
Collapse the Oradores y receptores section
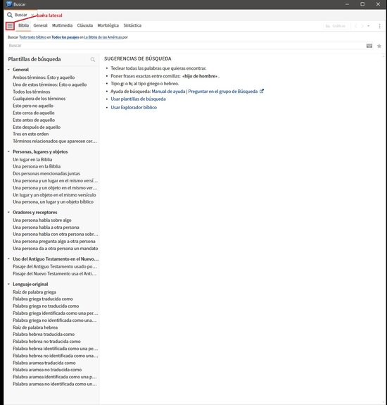[x=8, y=212]
